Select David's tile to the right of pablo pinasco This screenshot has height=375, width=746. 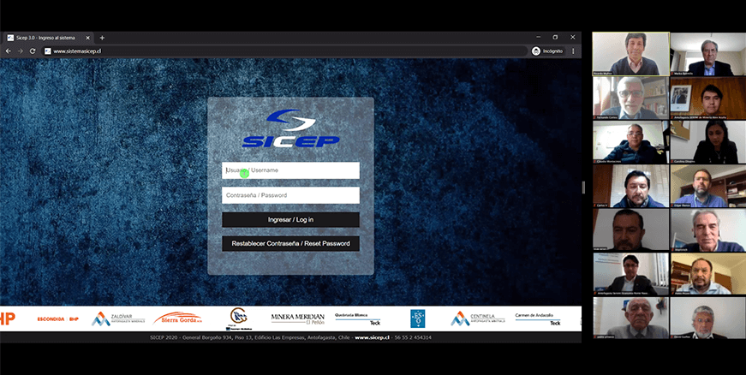point(708,318)
